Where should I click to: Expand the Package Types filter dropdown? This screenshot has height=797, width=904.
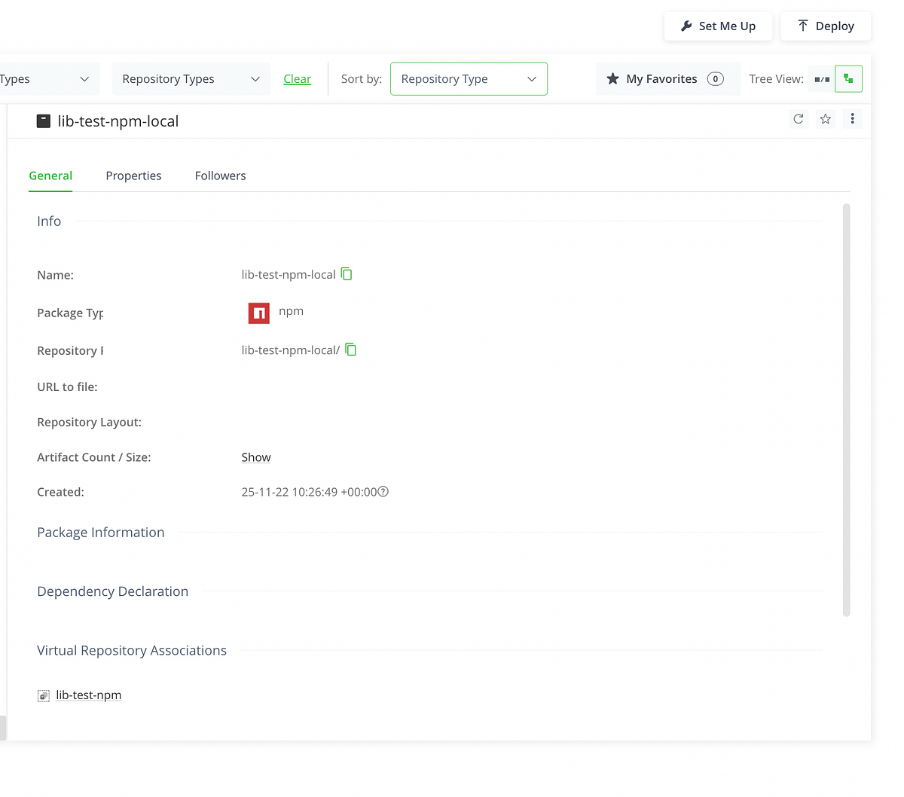tap(45, 78)
